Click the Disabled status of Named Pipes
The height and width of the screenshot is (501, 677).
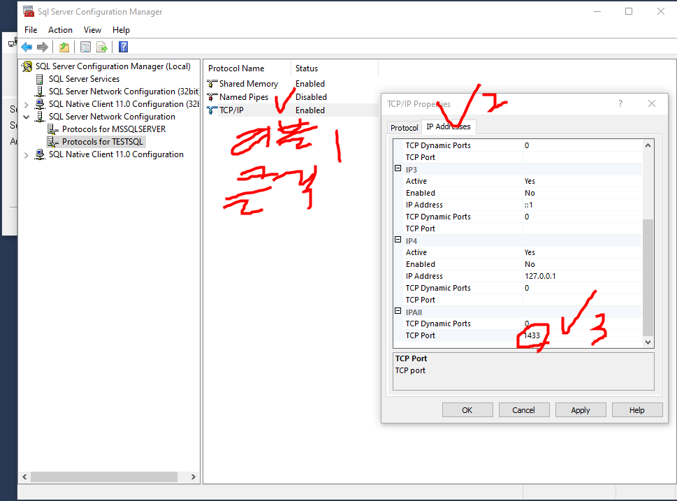pos(311,97)
